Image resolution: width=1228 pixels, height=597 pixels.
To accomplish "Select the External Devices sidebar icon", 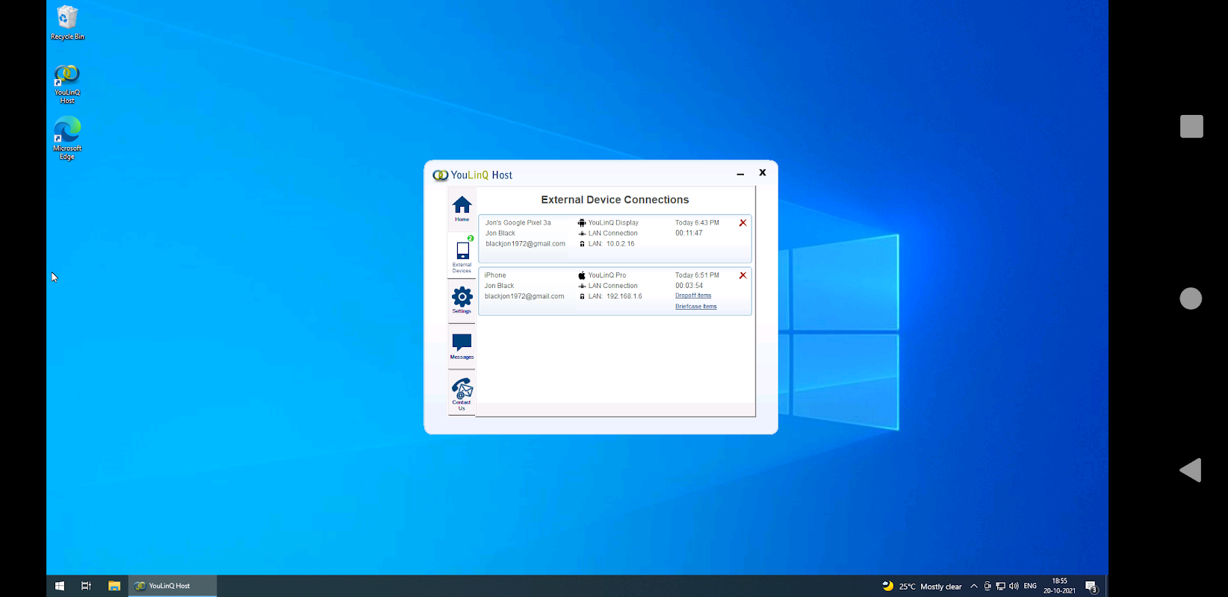I will pos(462,255).
